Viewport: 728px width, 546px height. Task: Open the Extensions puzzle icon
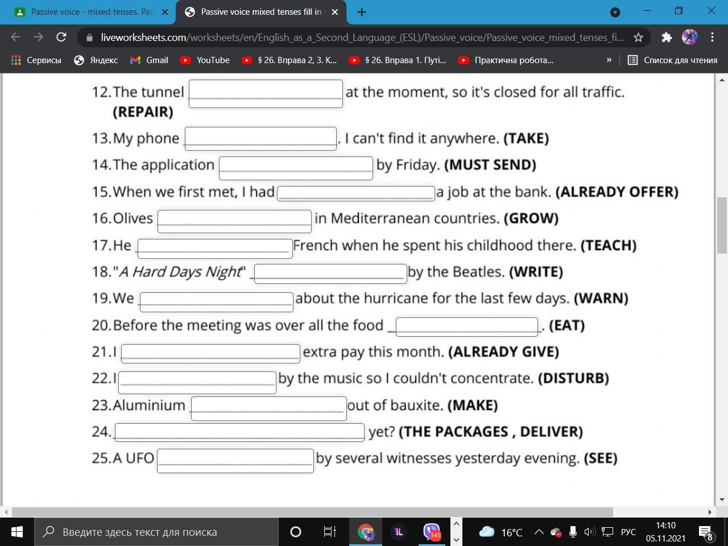click(667, 37)
